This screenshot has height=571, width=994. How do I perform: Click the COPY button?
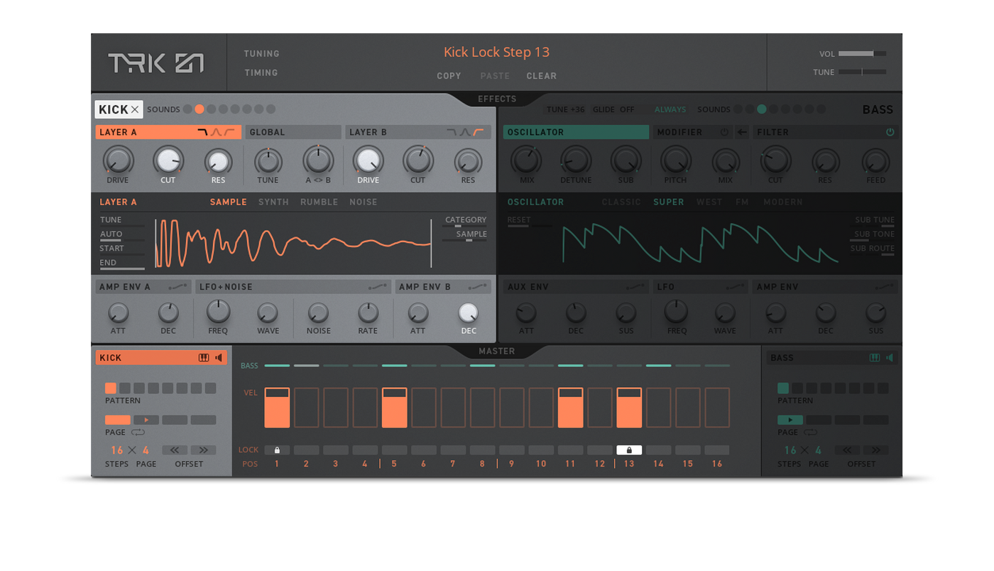tap(449, 76)
